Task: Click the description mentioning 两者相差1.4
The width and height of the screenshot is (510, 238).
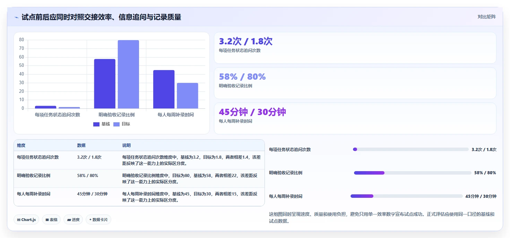Action: coord(191,160)
